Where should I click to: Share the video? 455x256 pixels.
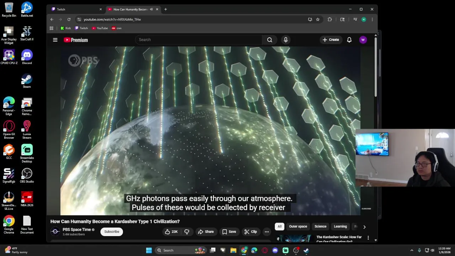[206, 232]
